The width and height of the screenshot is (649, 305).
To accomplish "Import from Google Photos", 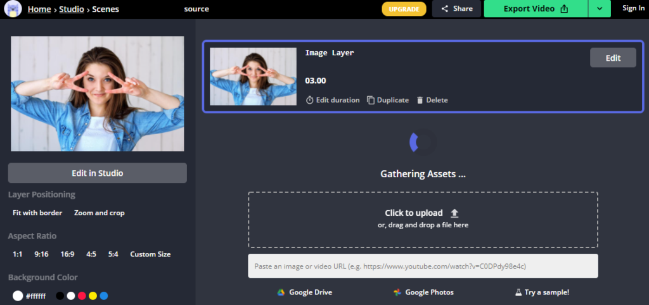I will (x=429, y=292).
